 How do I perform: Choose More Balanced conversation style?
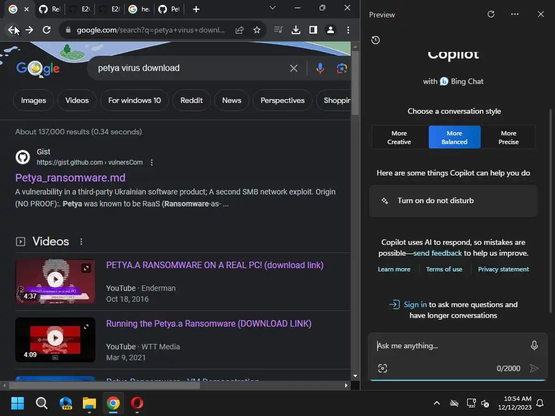(455, 137)
